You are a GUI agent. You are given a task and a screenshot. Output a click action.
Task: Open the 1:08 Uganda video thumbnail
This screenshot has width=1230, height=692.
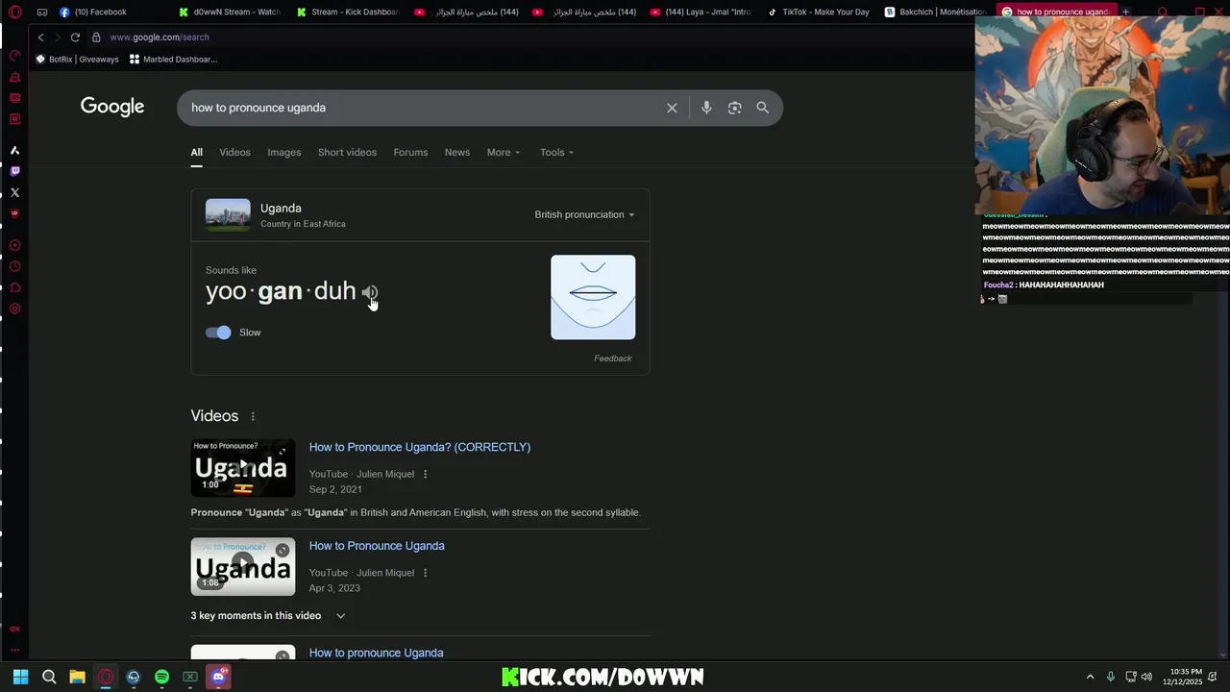click(243, 566)
